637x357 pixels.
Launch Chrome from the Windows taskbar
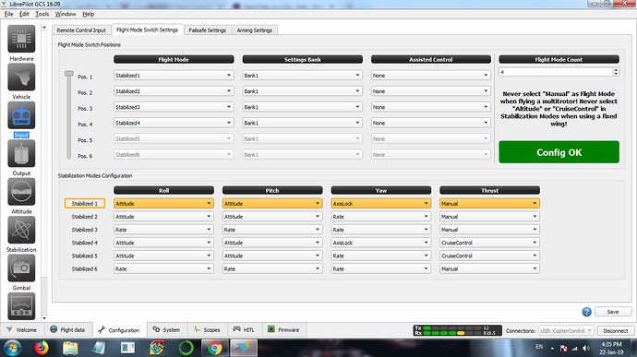[x=215, y=348]
